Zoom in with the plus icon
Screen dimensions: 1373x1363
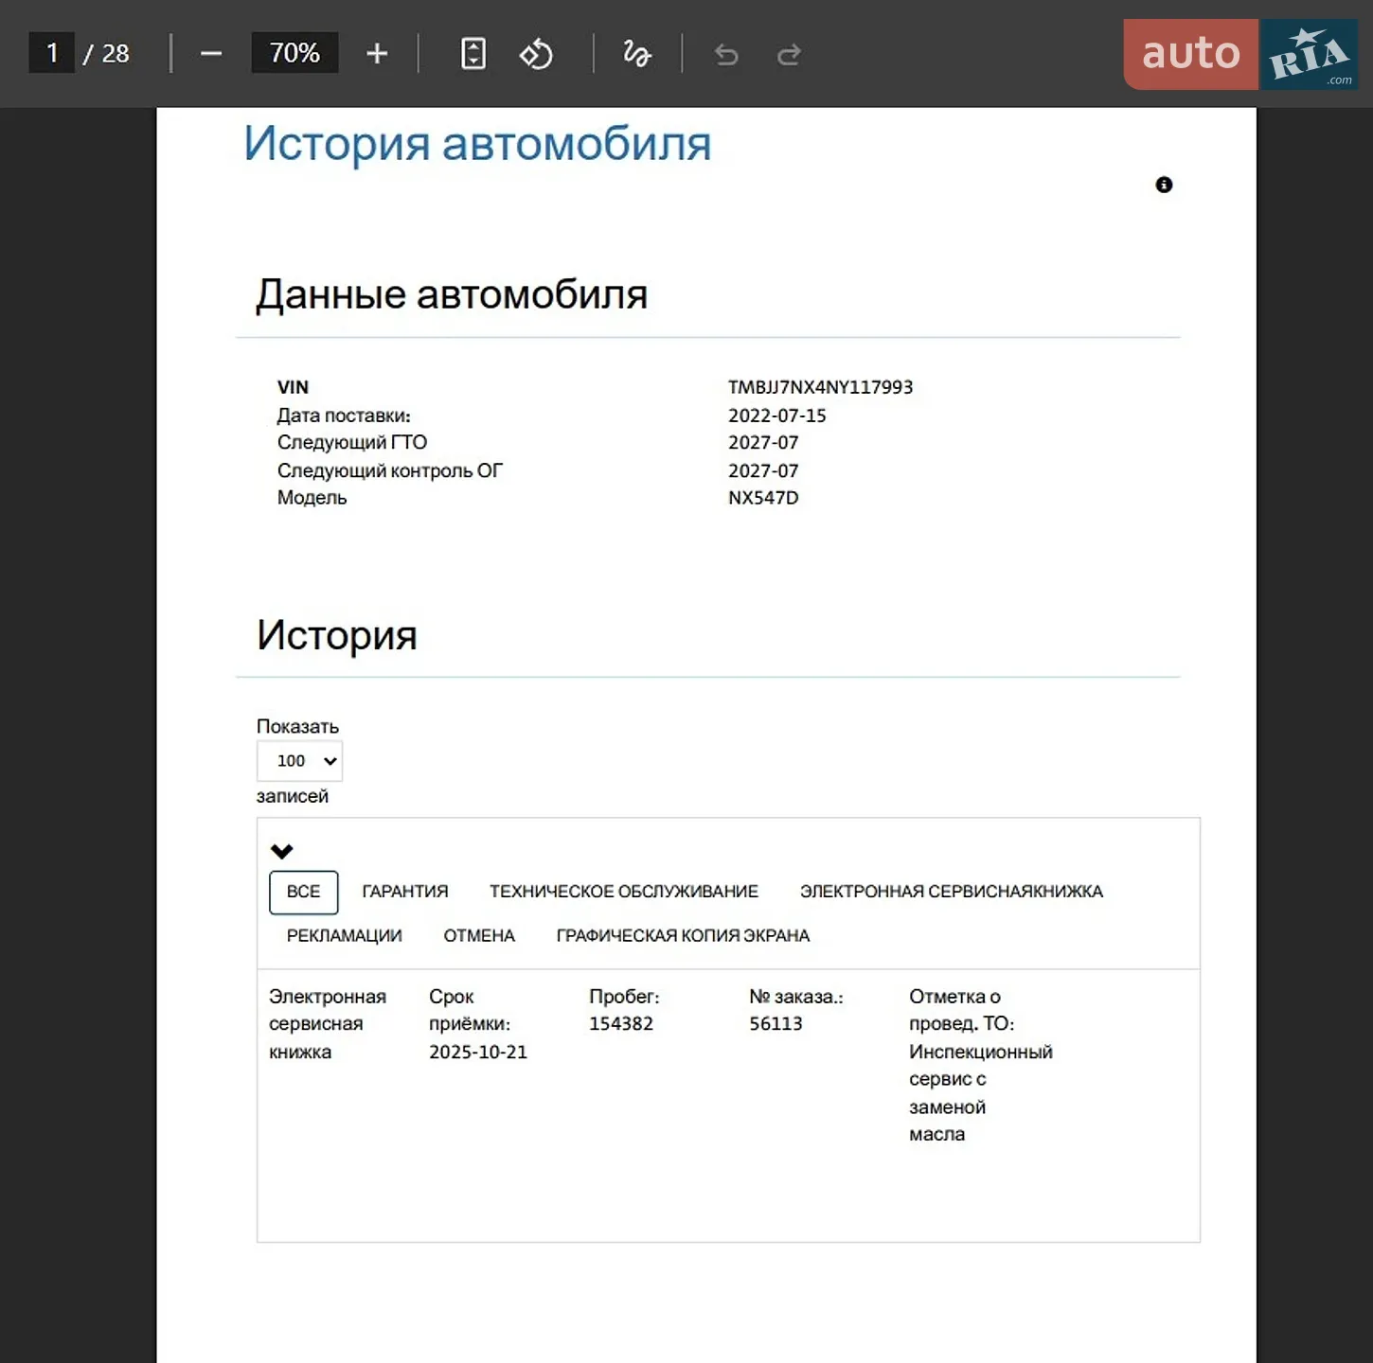click(377, 54)
